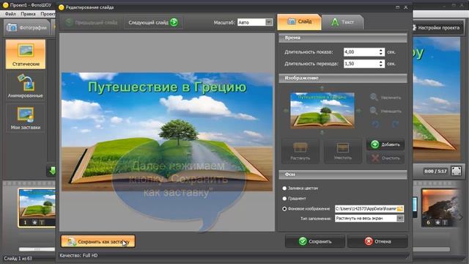Image resolution: width=469 pixels, height=264 pixels.
Task: Go to next slide (Следующий слайд)
Action: [x=153, y=23]
